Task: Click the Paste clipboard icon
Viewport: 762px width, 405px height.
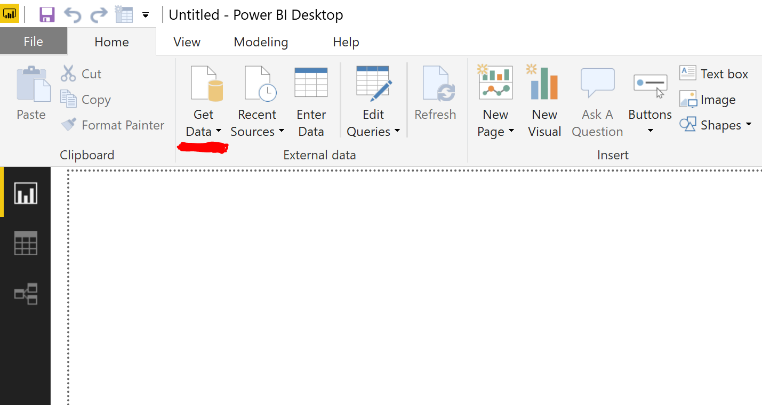Action: [33, 84]
